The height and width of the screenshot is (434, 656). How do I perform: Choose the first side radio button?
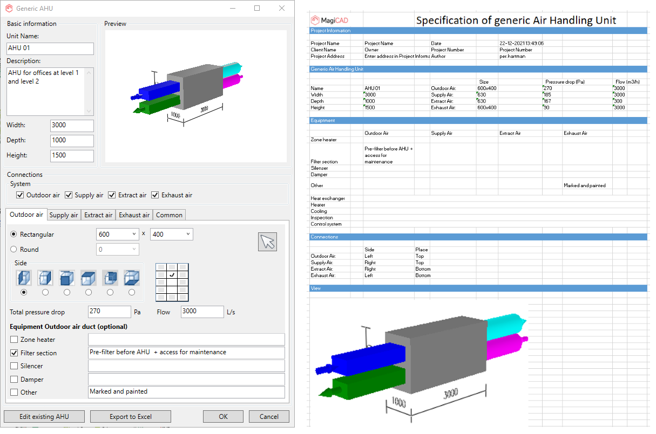pyautogui.click(x=24, y=292)
